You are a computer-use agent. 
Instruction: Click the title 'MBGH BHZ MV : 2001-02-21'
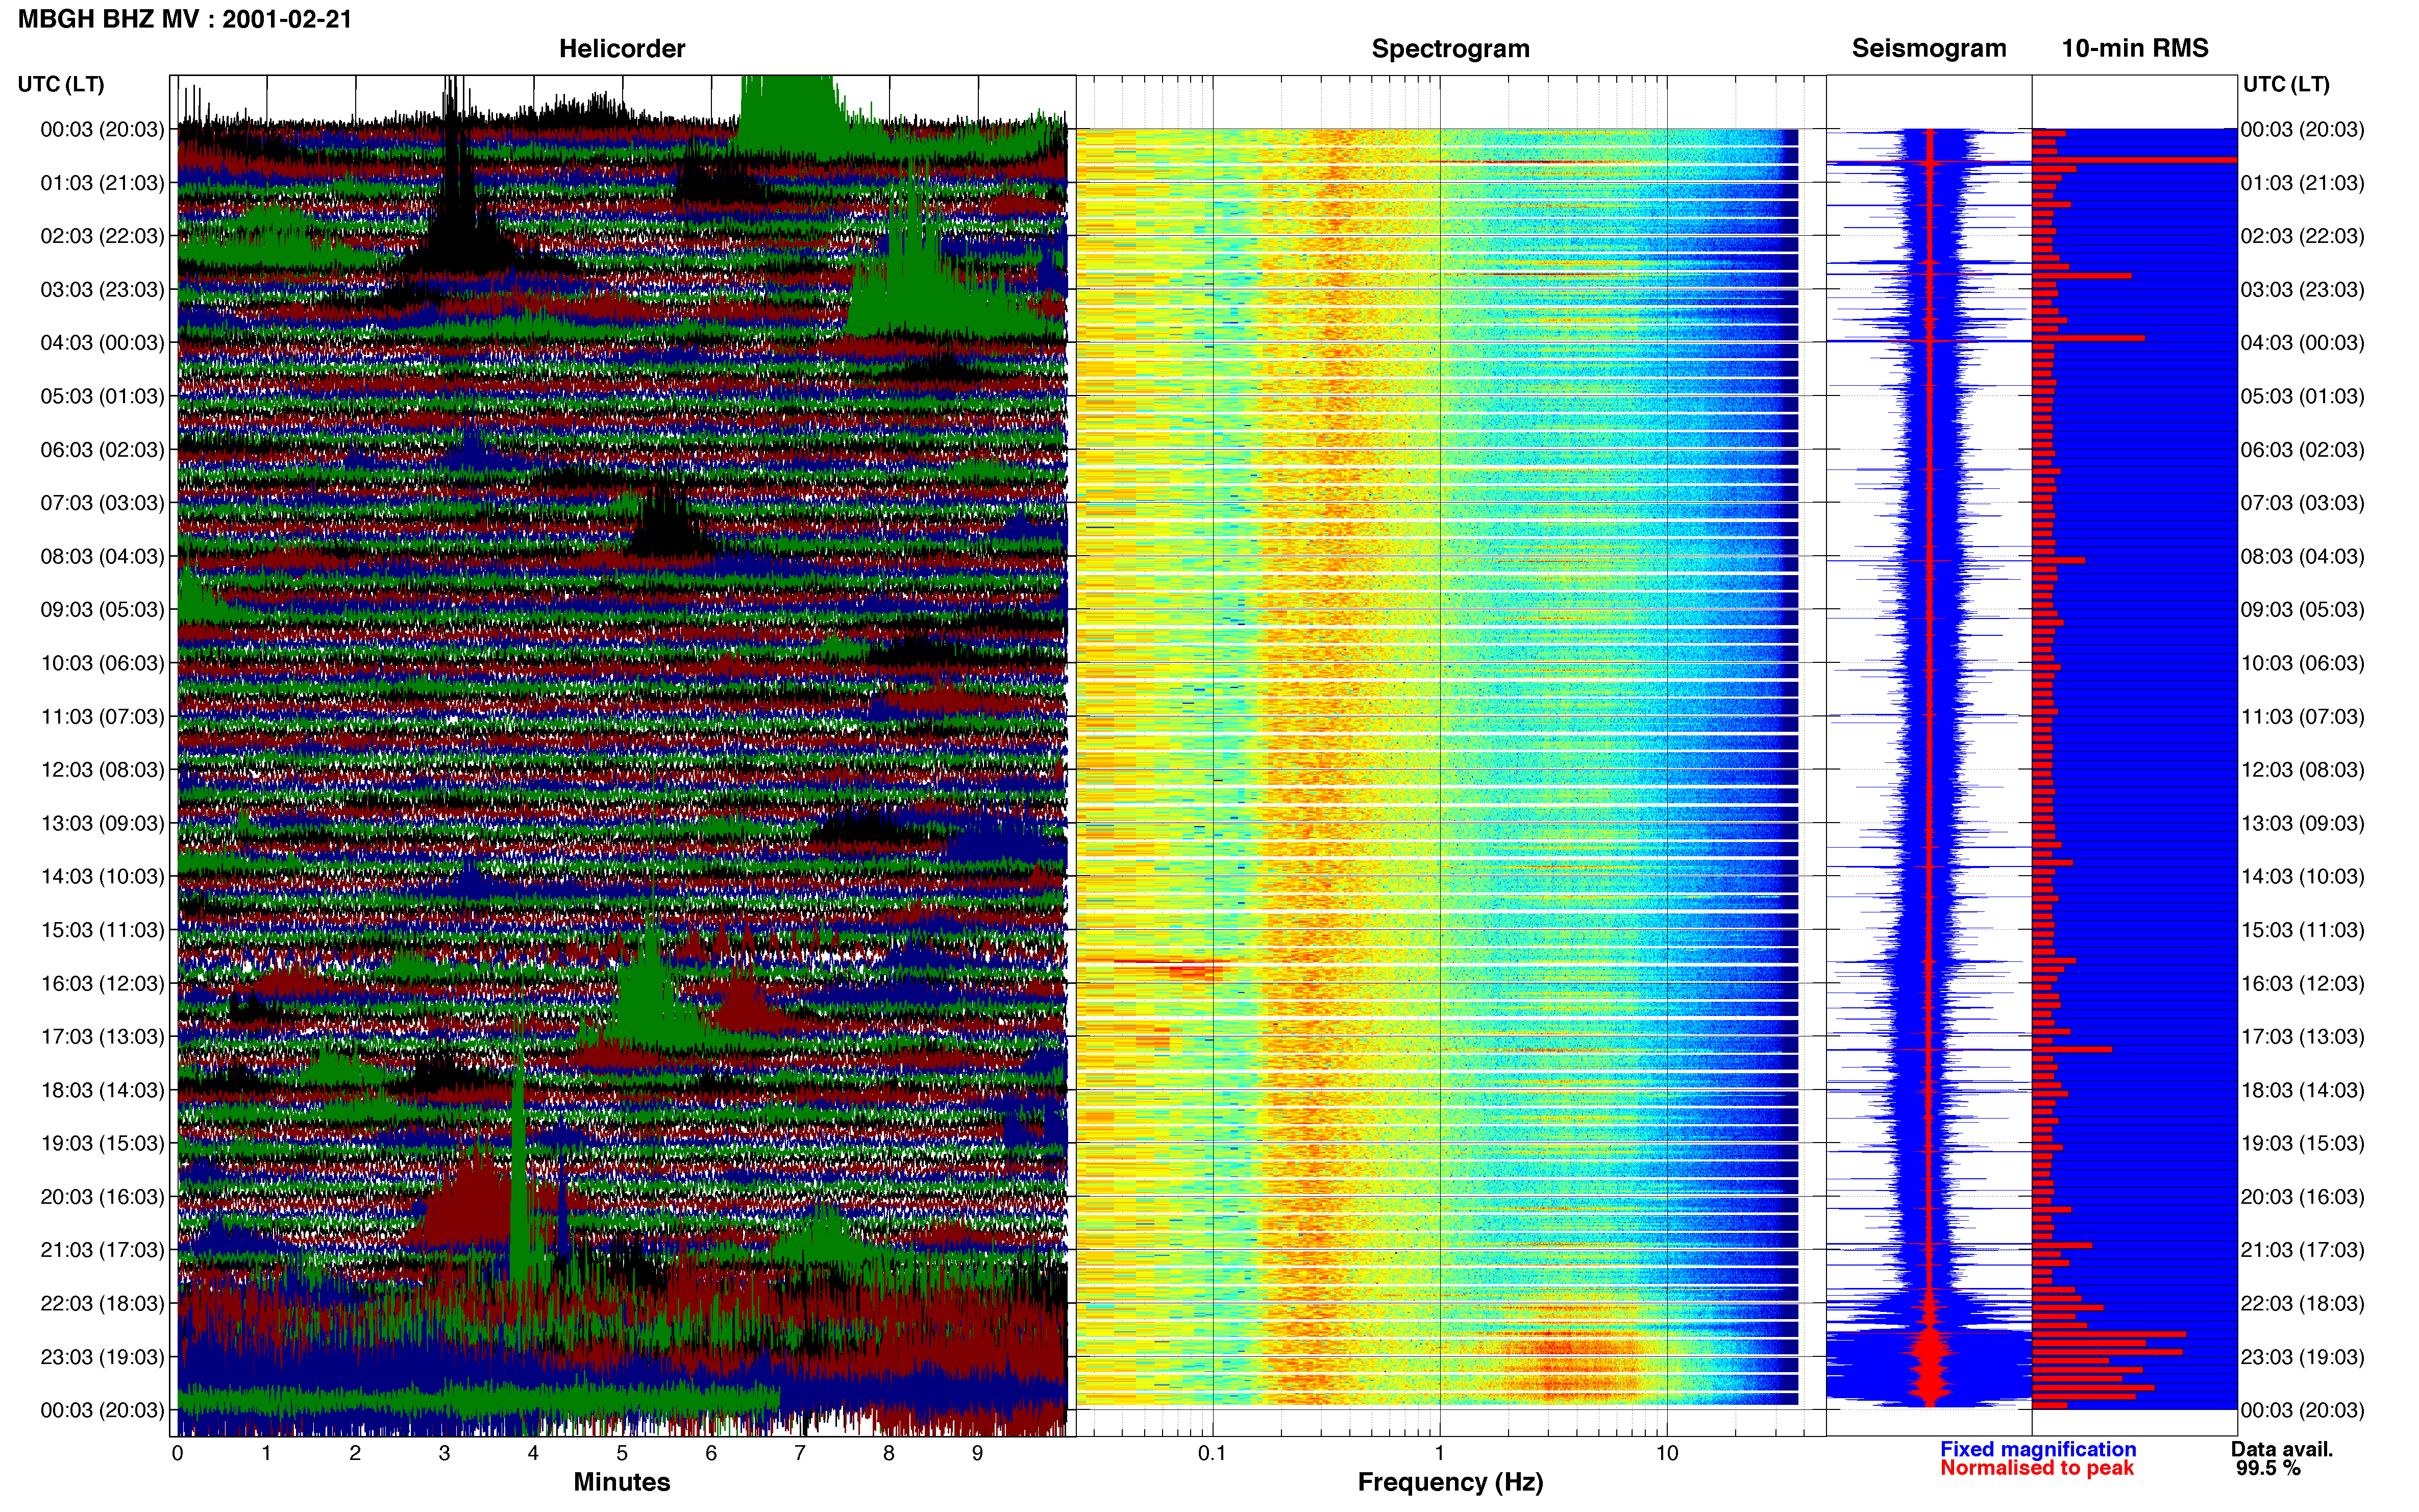coord(185,19)
